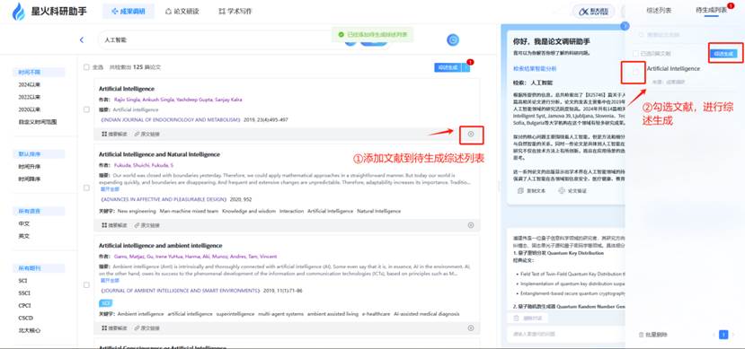Open 待生成列表 tab in drawer
Screen dimensions: 745x349
(x=711, y=10)
